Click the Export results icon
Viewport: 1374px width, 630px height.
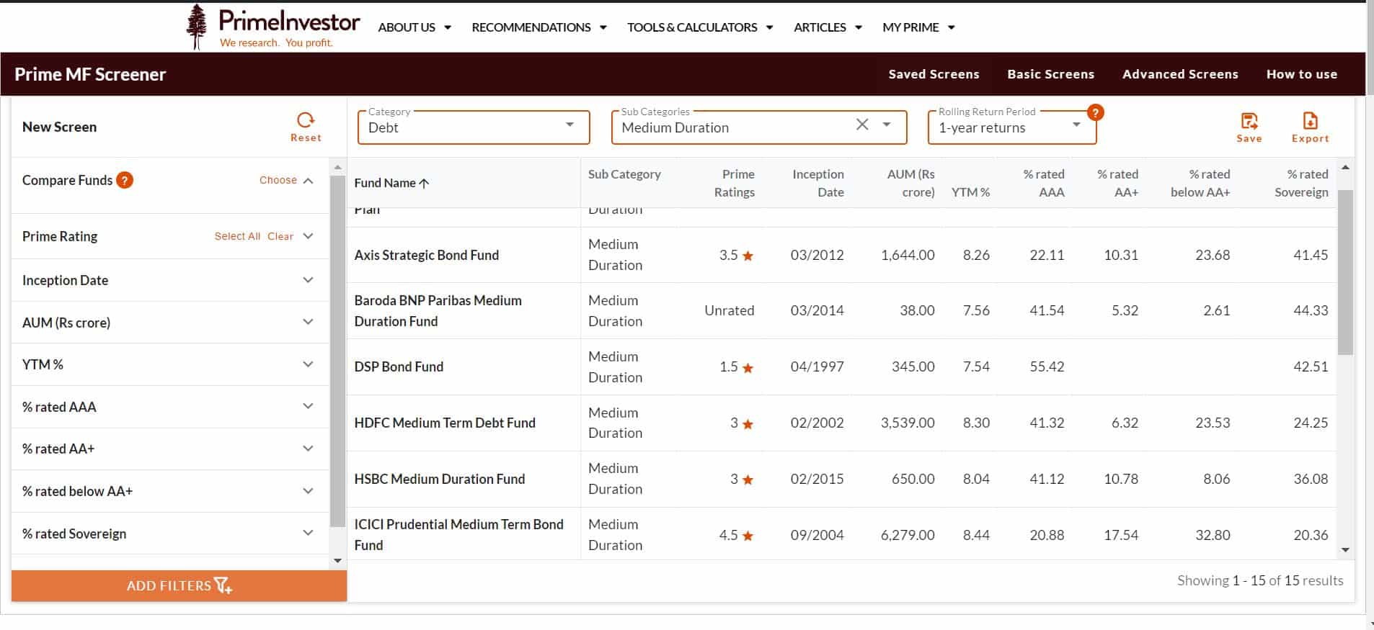[x=1310, y=120]
